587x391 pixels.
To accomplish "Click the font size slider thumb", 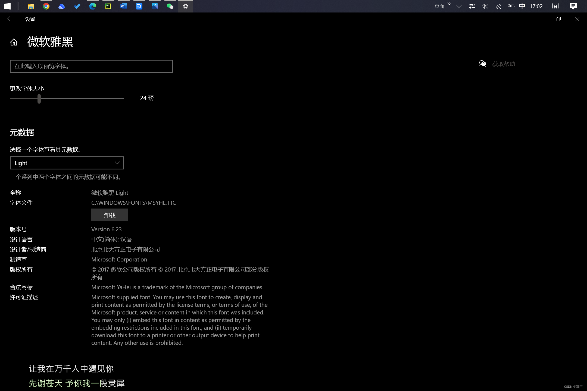I will (x=39, y=99).
